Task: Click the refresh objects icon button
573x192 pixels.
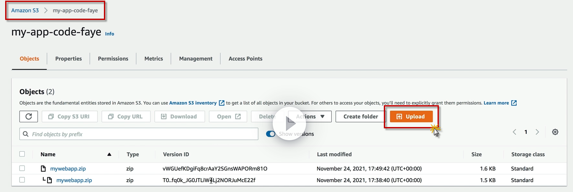Action: (29, 116)
